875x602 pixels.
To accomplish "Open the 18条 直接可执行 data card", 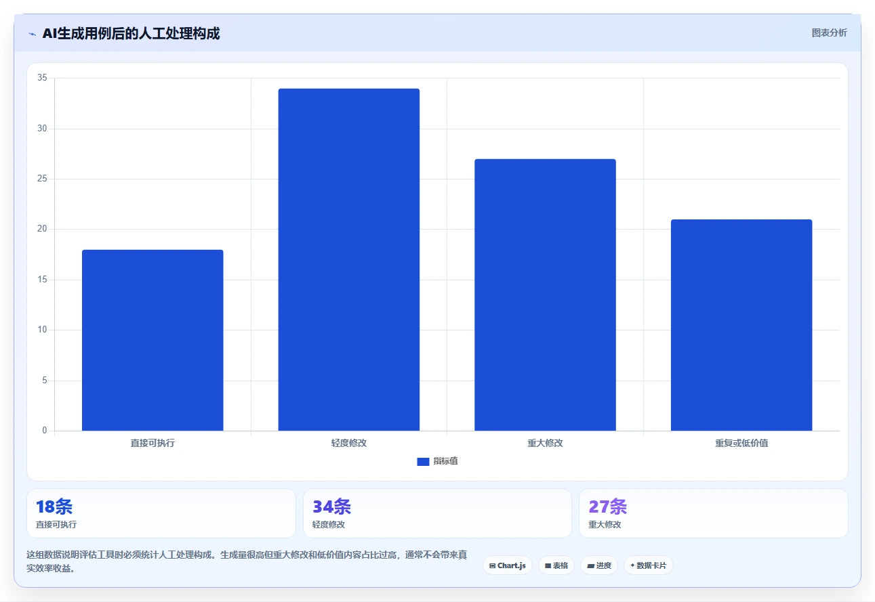I will (x=161, y=513).
